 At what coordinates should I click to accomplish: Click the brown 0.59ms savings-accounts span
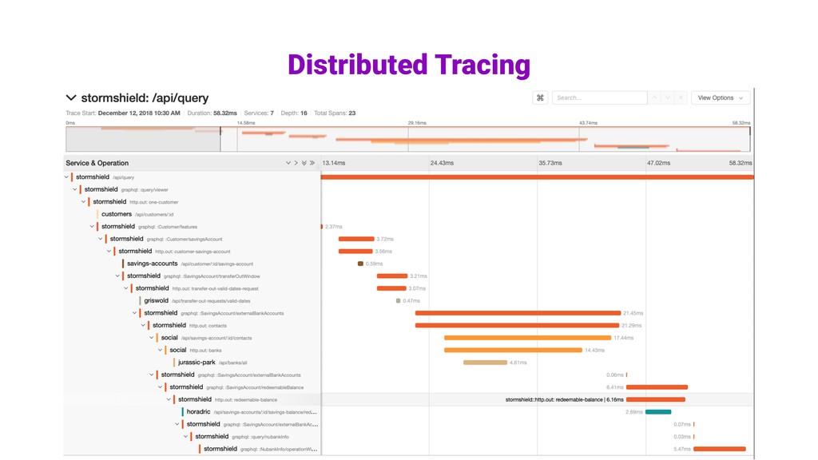point(360,264)
